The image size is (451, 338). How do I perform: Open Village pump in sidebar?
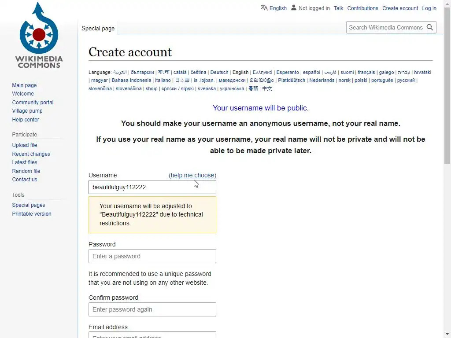tap(27, 111)
